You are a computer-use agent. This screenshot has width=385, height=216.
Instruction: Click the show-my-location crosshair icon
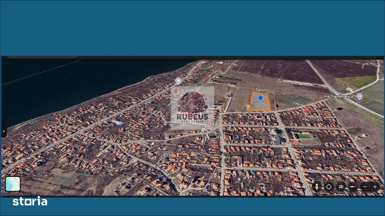[329, 186]
